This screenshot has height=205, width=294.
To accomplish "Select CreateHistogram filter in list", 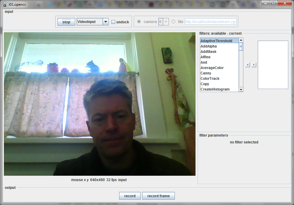I will click(x=219, y=89).
